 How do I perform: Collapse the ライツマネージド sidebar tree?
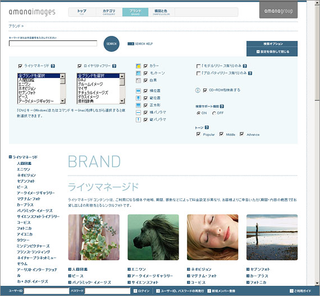click(x=10, y=157)
